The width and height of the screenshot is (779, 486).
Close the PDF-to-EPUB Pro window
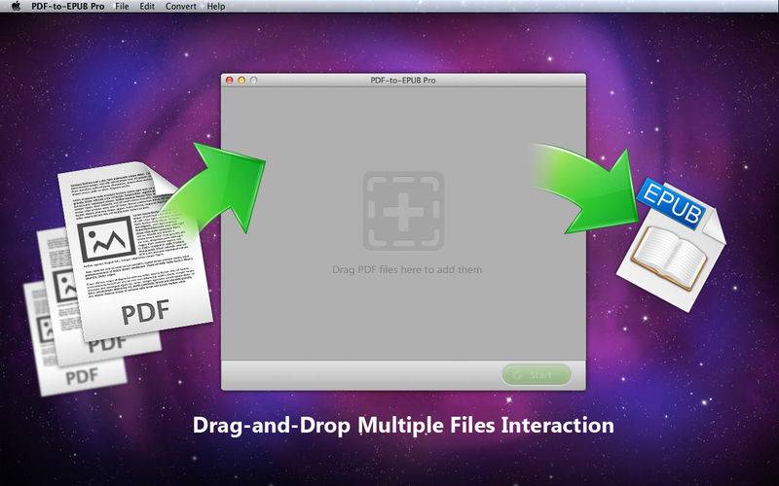click(230, 80)
